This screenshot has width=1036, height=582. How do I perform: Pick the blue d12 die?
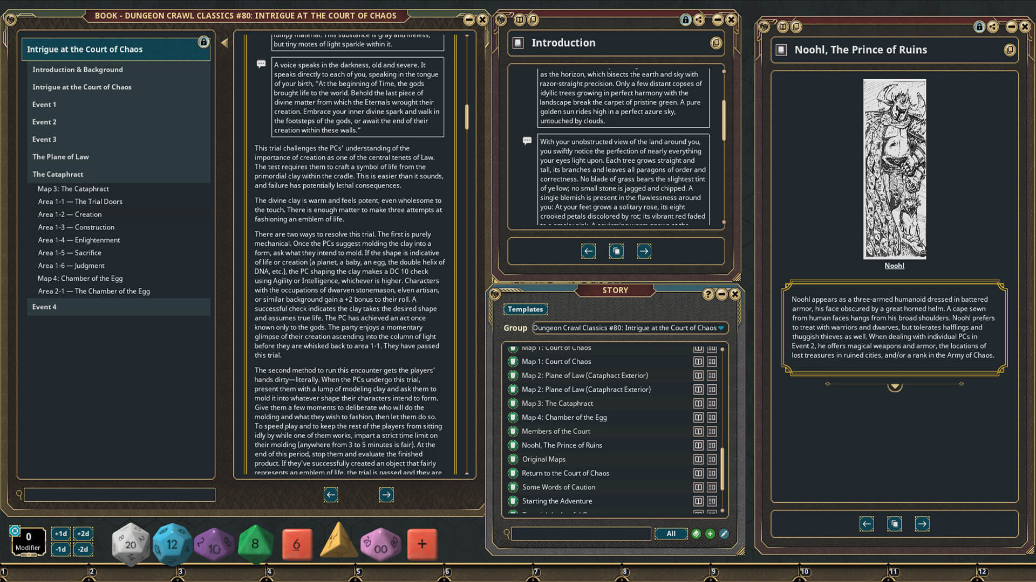tap(172, 544)
